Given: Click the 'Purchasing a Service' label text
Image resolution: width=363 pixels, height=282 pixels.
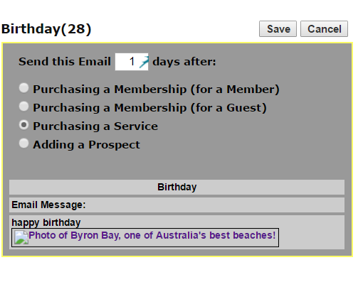Looking at the screenshot, I should click(95, 126).
